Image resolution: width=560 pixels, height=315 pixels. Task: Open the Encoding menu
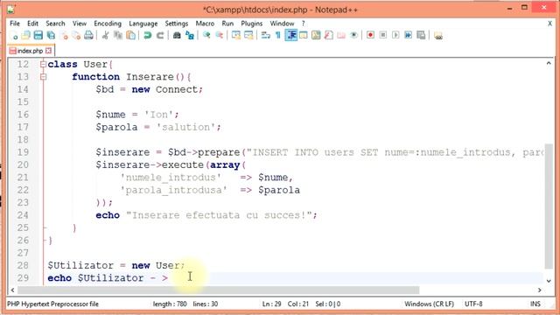[108, 24]
